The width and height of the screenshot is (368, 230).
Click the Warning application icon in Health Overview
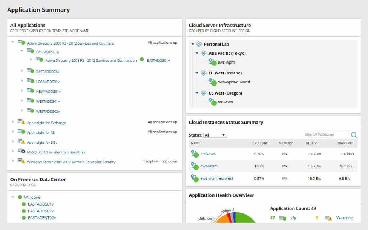click(x=328, y=218)
